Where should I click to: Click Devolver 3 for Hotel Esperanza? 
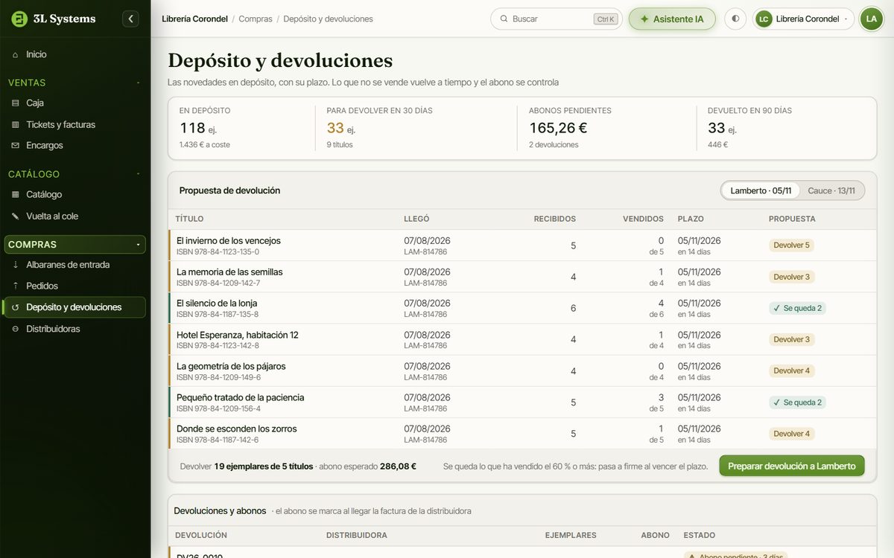tap(791, 339)
